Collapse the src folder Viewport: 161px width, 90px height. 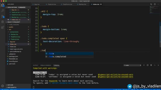[x=18, y=29]
